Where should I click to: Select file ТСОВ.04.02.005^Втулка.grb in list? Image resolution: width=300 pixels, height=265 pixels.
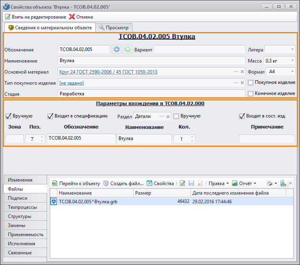click(x=88, y=202)
